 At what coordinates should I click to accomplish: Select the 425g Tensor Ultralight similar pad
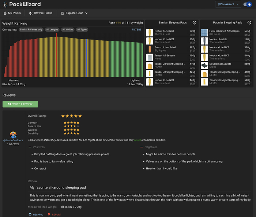(172, 74)
